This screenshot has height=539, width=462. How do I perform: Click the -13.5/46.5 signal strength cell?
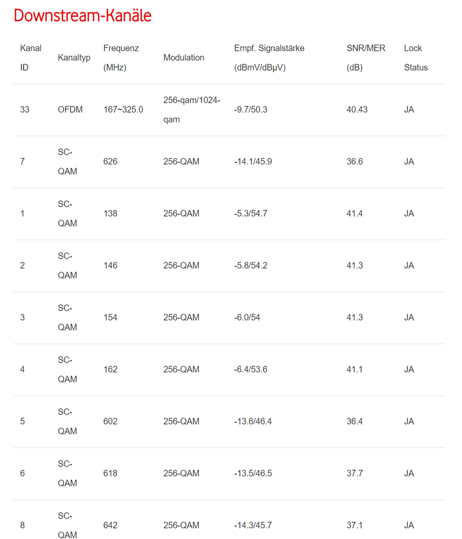click(x=253, y=473)
